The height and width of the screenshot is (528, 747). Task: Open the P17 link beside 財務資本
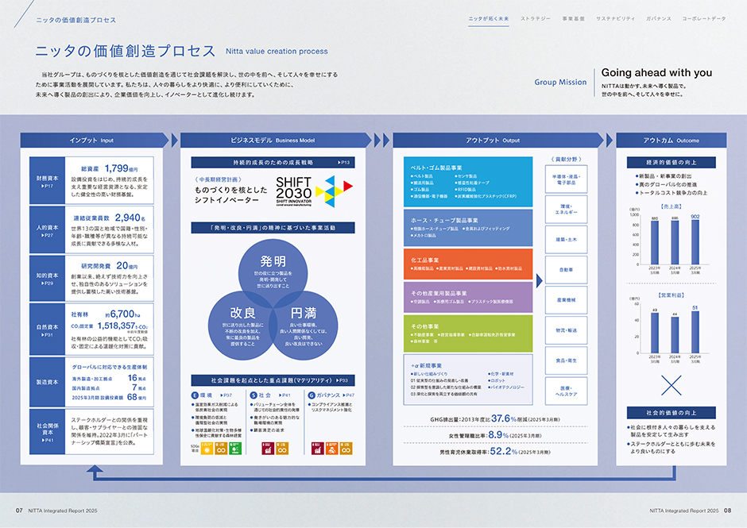(x=48, y=185)
